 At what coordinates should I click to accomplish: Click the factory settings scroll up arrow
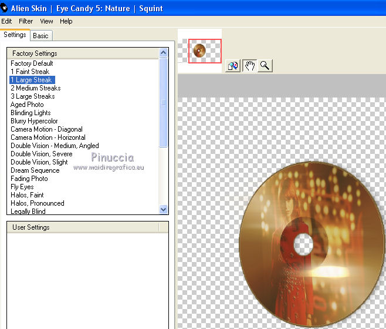click(164, 52)
